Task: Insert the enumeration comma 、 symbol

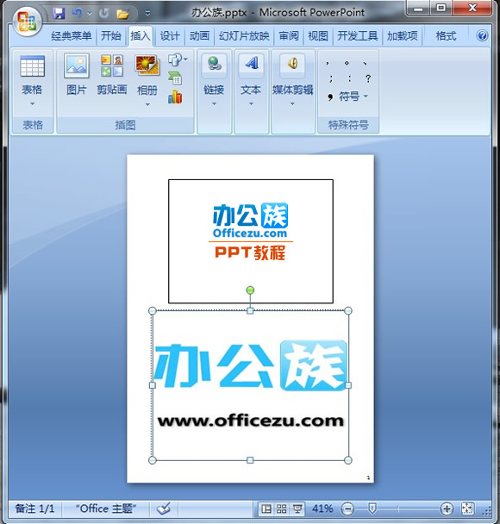Action: [x=365, y=63]
